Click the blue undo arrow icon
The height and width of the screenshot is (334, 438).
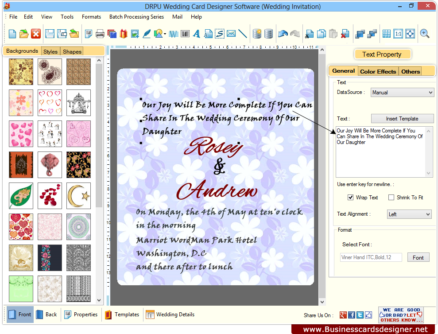pos(283,34)
